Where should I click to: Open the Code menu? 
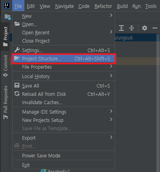tap(84, 6)
